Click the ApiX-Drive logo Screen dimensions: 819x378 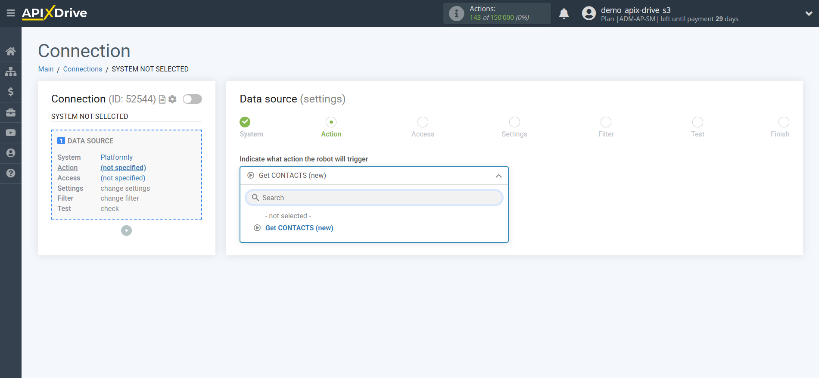[54, 13]
